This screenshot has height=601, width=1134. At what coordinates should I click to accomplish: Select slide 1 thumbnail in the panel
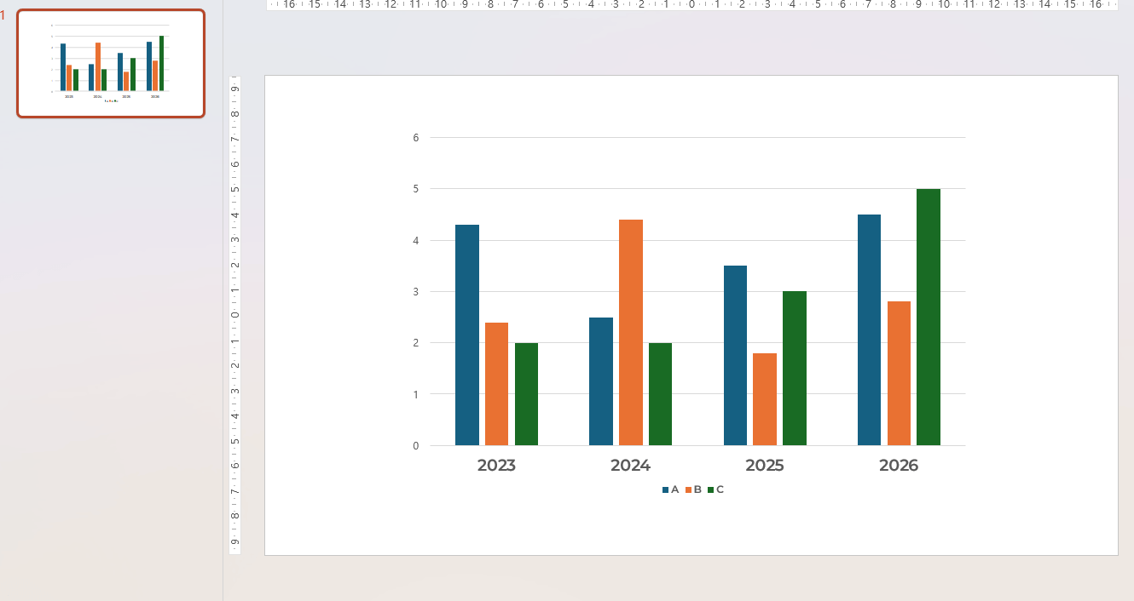[110, 62]
